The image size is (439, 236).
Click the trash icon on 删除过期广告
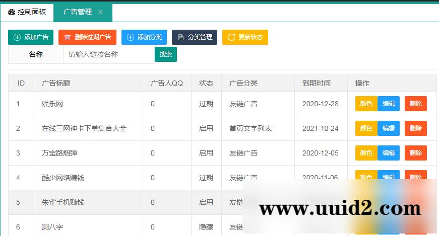click(68, 37)
